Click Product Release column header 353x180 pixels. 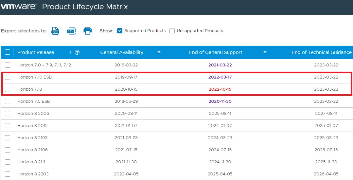(x=36, y=52)
